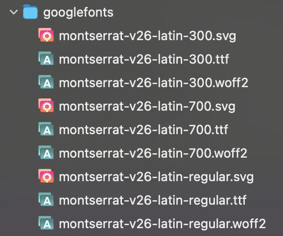Click font icon of montserrat-v26-latin-regular.ttf
Image resolution: width=283 pixels, height=236 pixels.
(46, 199)
